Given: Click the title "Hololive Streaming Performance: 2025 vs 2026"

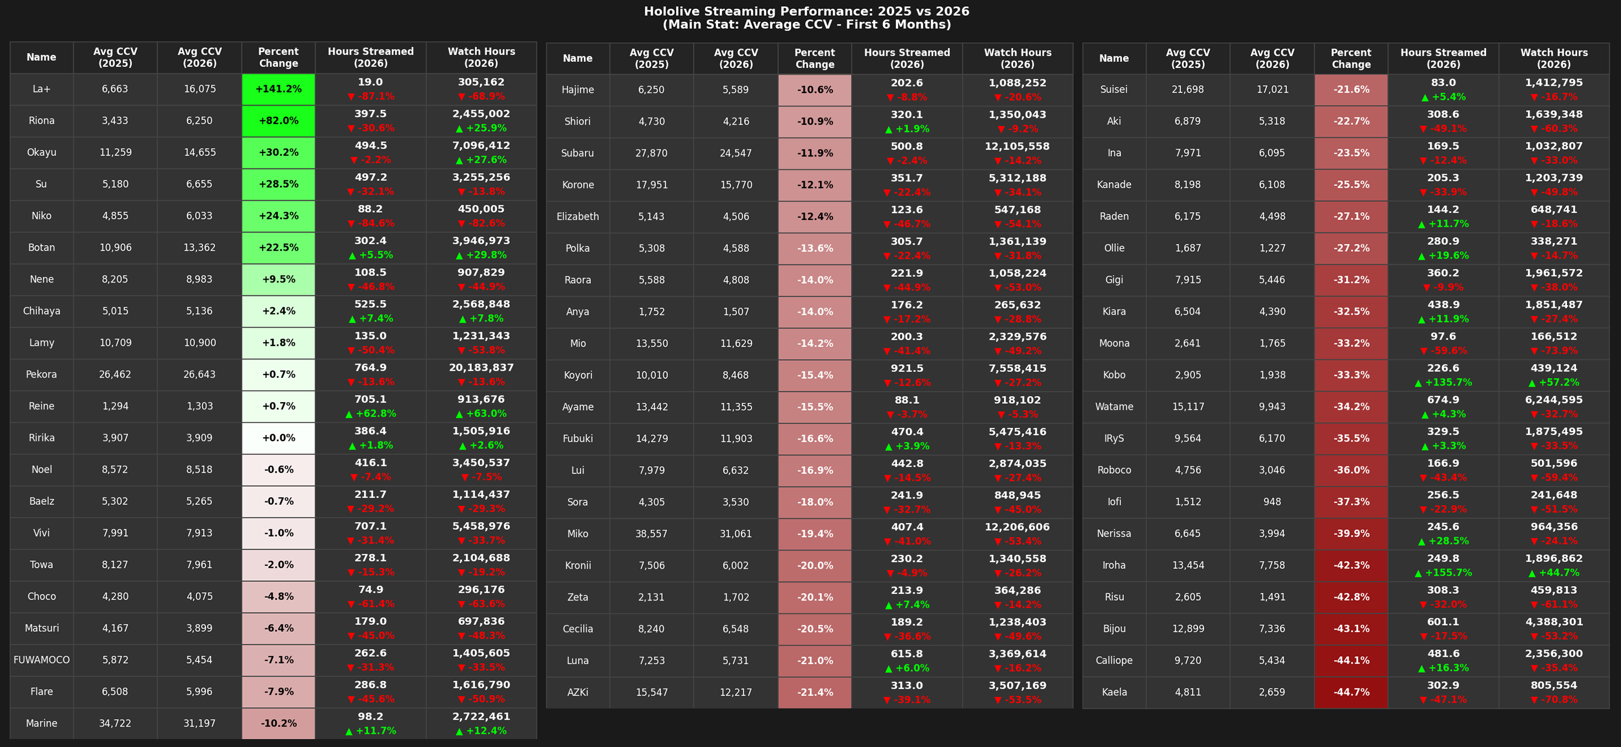Looking at the screenshot, I should [x=806, y=11].
